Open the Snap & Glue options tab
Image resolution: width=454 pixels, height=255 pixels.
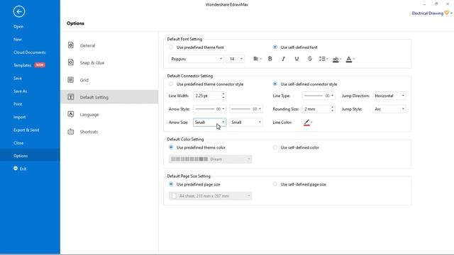[109, 63]
